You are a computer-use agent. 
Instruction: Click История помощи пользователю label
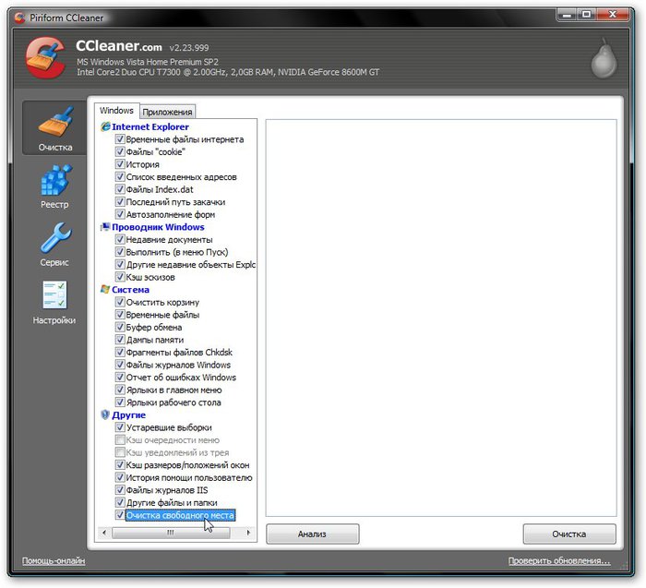(x=189, y=477)
